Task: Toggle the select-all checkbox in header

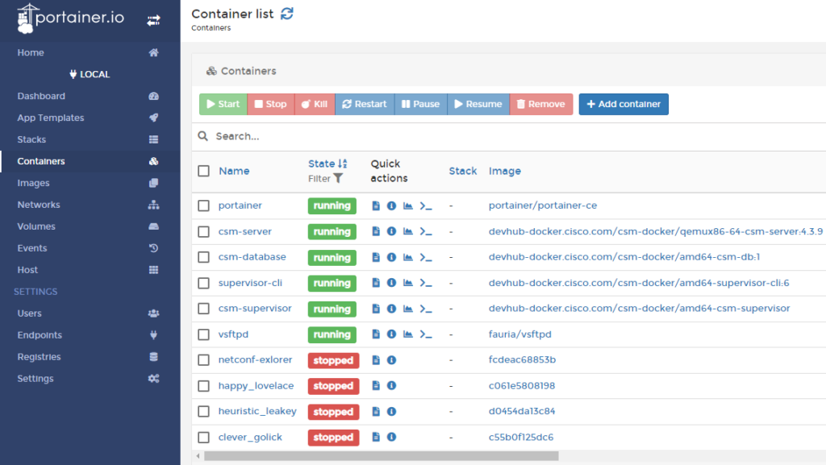Action: pos(204,171)
